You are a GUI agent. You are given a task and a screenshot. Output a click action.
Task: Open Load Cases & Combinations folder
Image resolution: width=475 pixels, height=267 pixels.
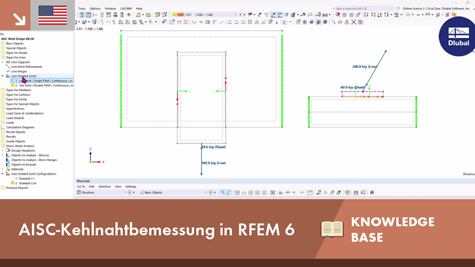(25, 114)
